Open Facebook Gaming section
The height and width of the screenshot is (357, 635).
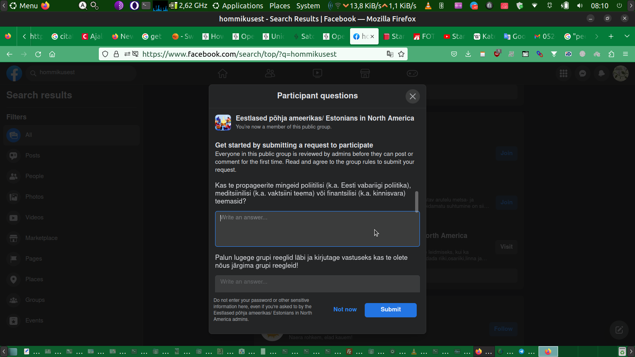[x=412, y=73]
